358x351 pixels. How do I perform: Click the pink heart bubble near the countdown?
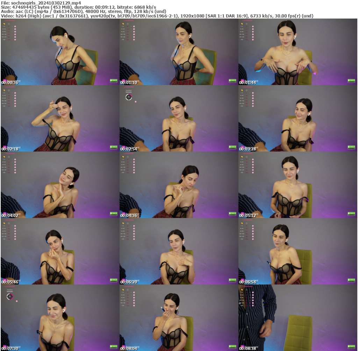tap(136, 101)
